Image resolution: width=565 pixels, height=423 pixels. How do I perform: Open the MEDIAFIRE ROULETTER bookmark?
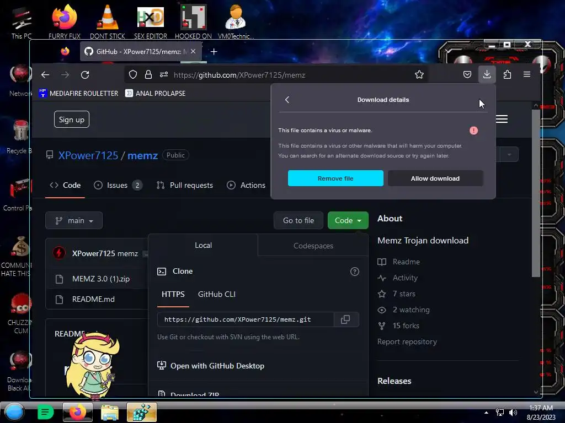click(78, 93)
